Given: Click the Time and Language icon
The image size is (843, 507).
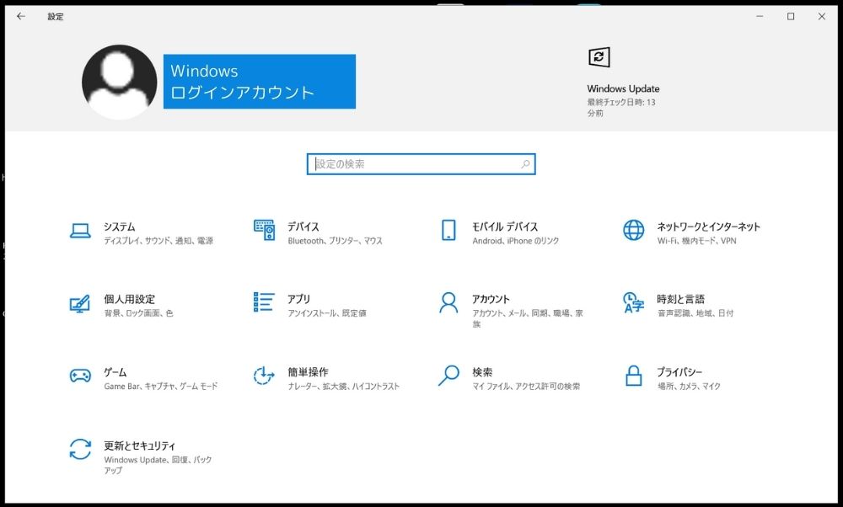Looking at the screenshot, I should (x=633, y=302).
